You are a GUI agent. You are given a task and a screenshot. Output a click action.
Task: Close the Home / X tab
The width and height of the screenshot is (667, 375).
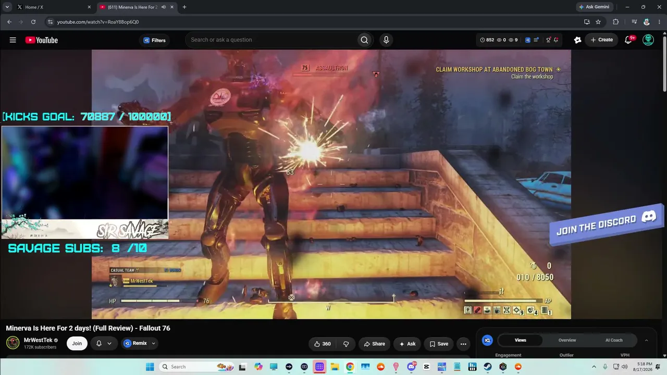pos(89,7)
